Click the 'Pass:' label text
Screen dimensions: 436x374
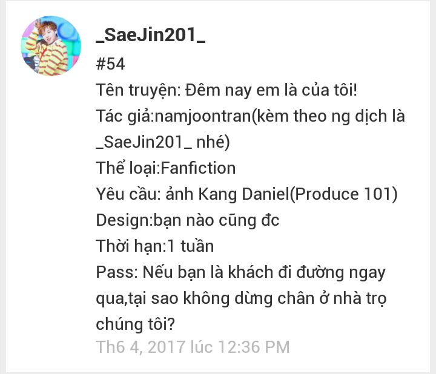click(x=117, y=272)
